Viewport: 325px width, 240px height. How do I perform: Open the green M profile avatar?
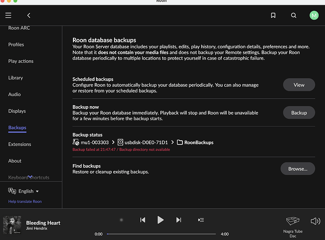click(x=314, y=15)
